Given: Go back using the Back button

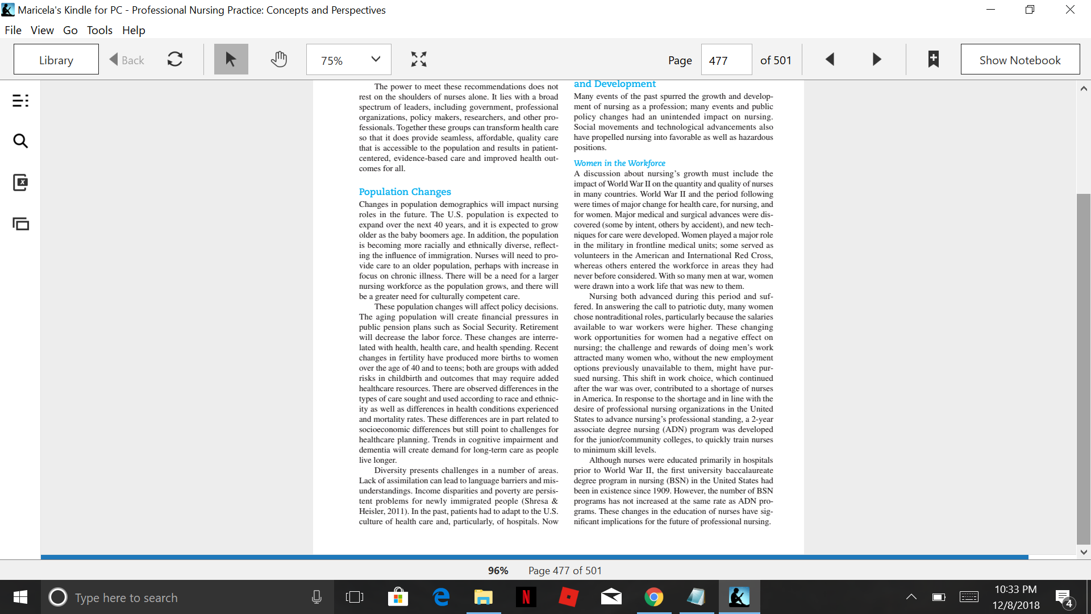Looking at the screenshot, I should [127, 60].
